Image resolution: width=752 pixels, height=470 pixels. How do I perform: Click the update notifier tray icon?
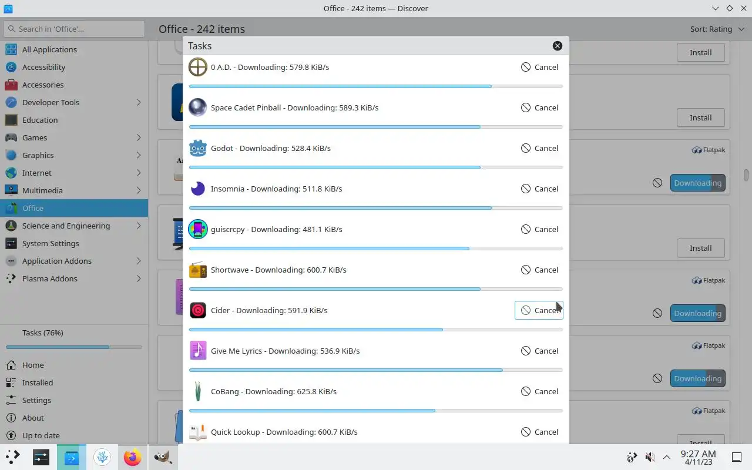point(632,457)
